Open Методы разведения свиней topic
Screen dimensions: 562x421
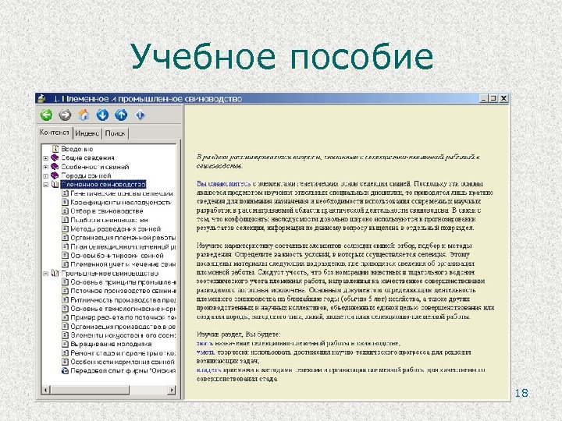click(116, 229)
